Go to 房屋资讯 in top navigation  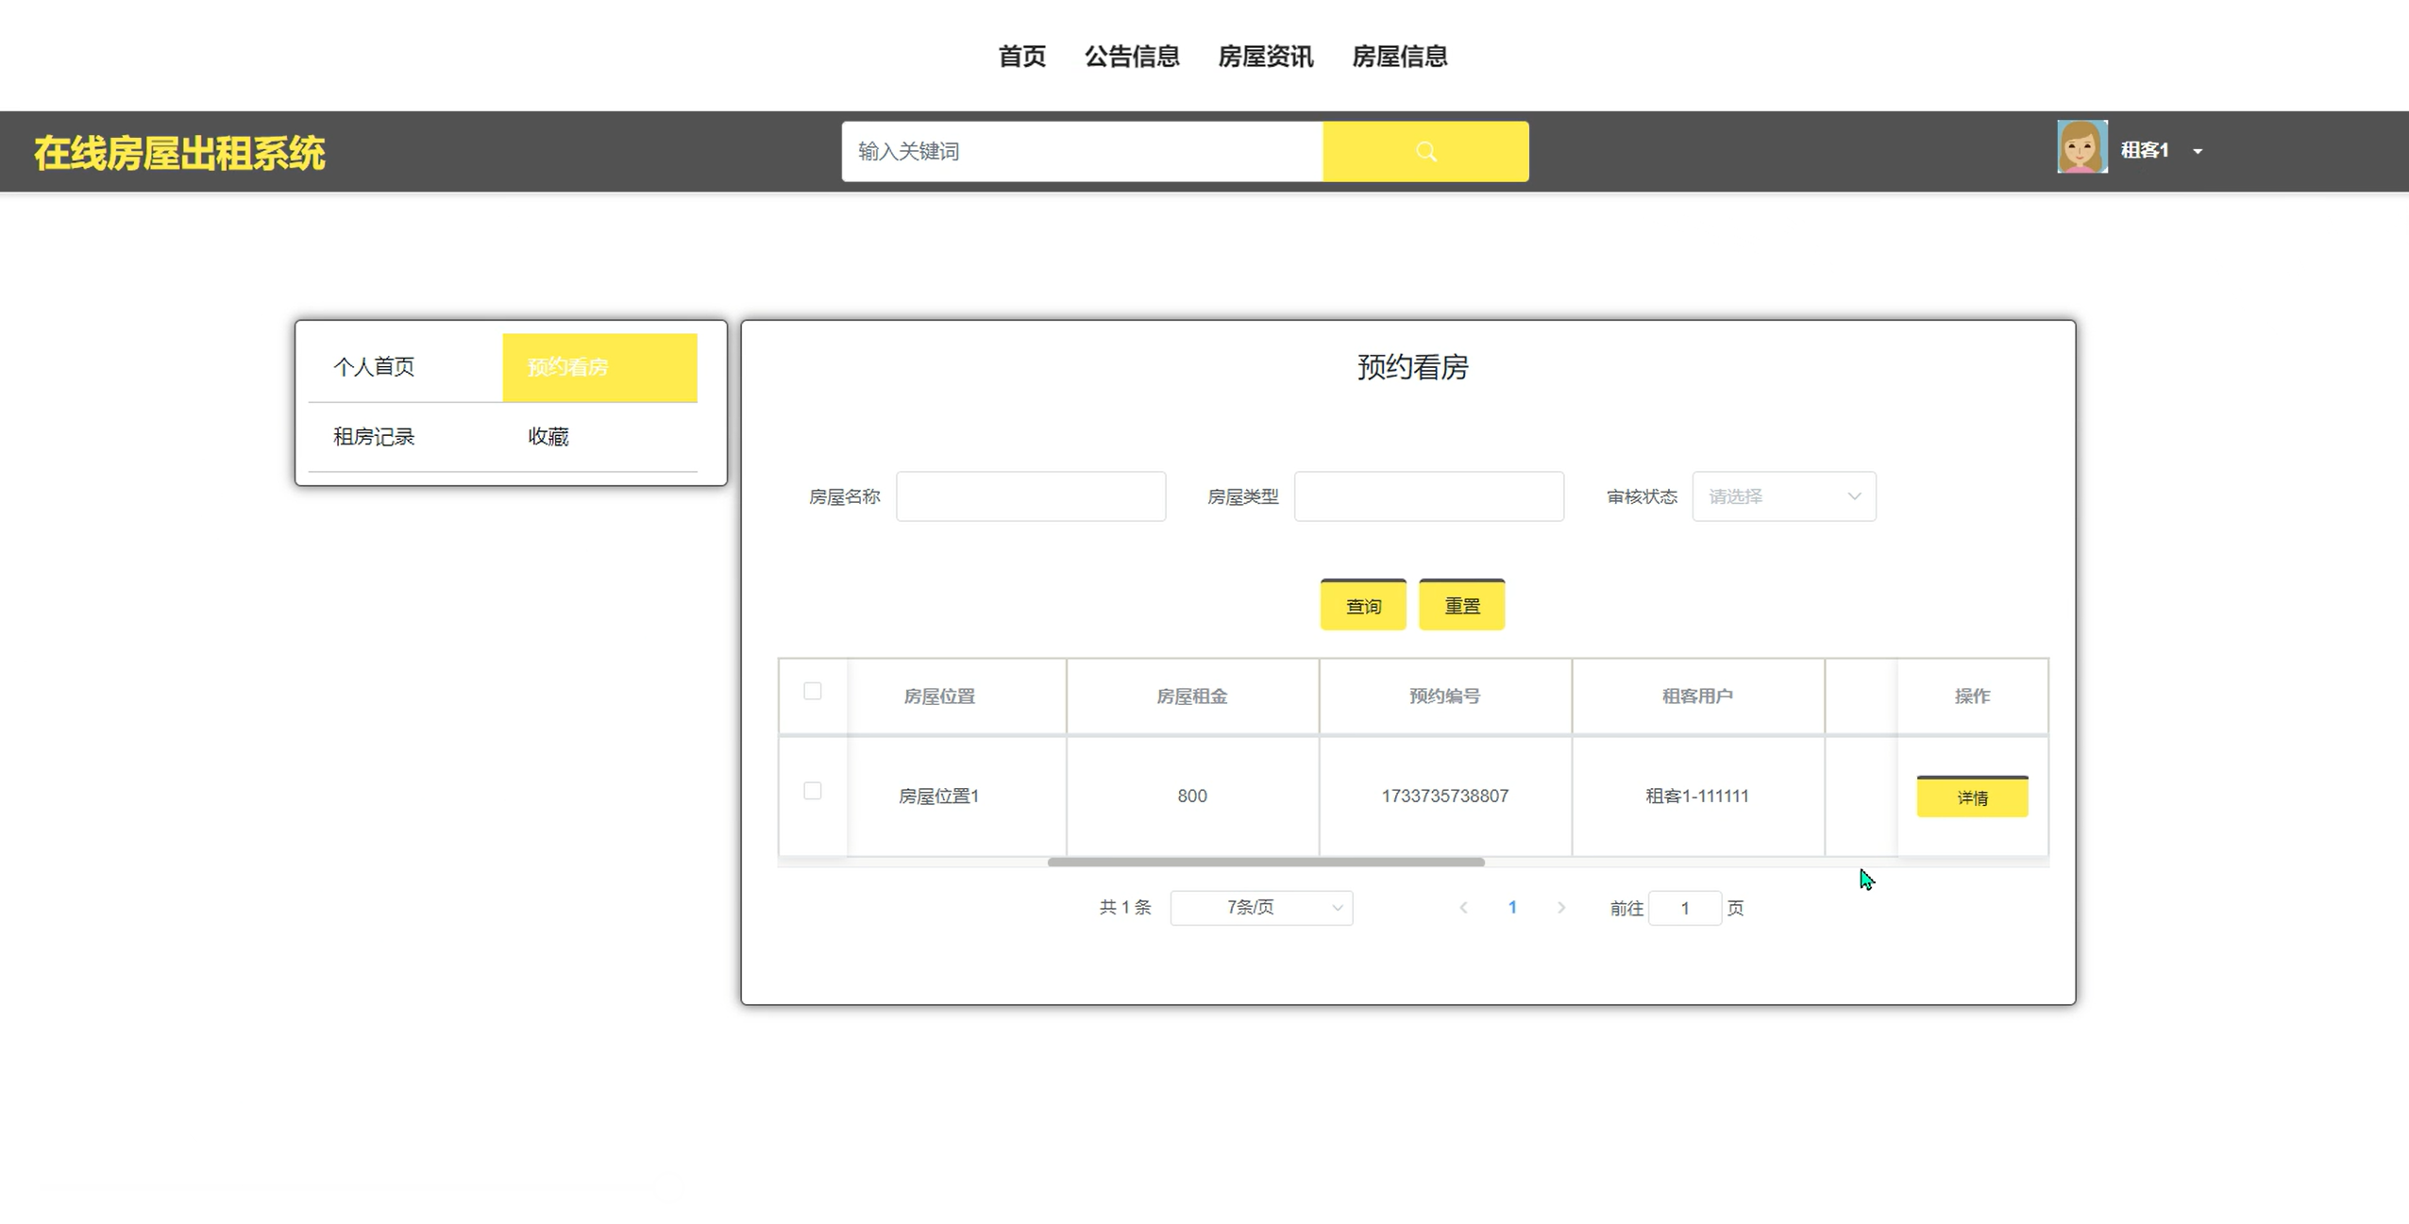coord(1265,57)
